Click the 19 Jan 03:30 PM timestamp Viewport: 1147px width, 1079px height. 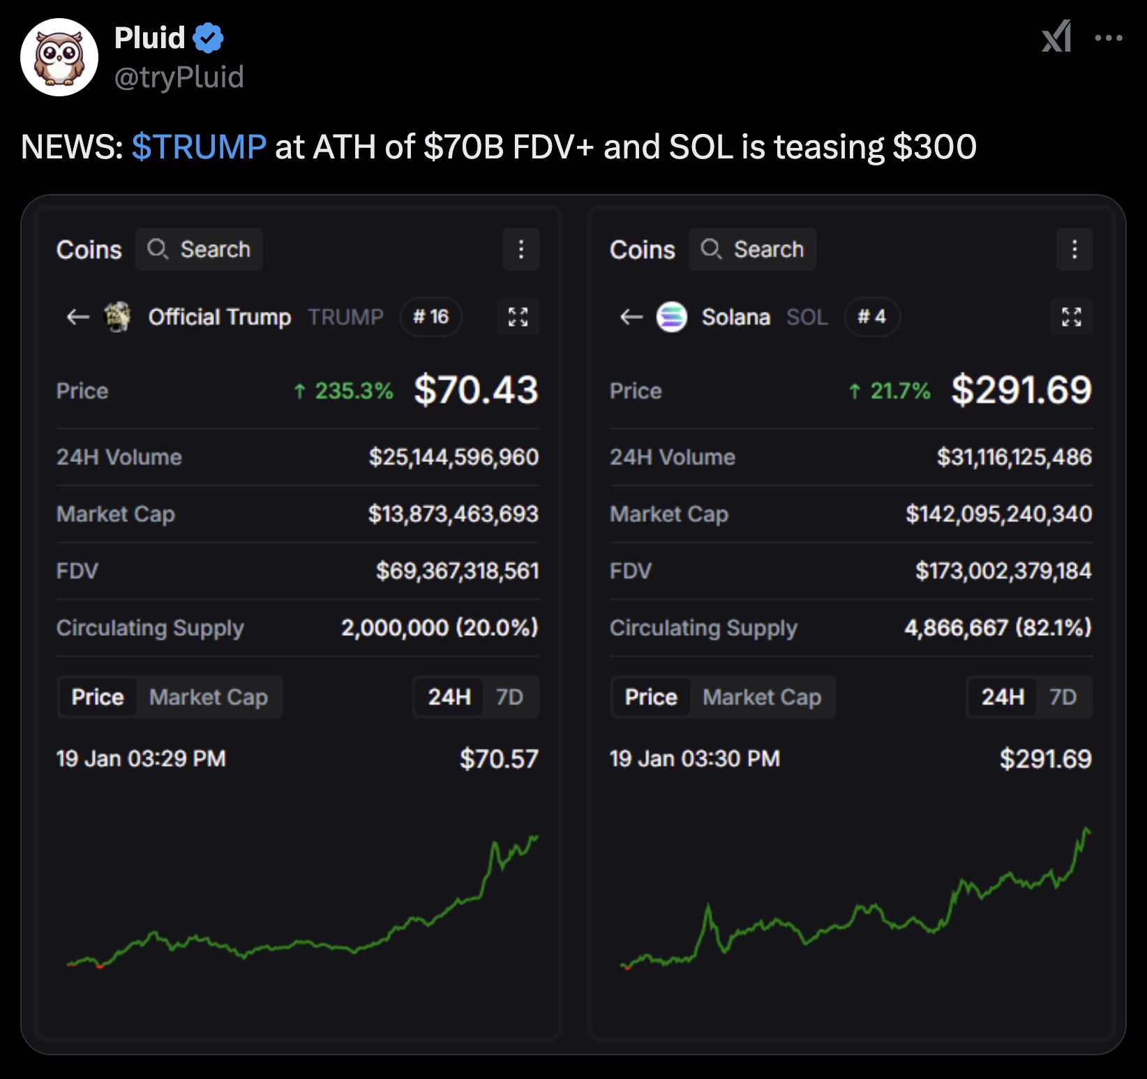point(695,759)
